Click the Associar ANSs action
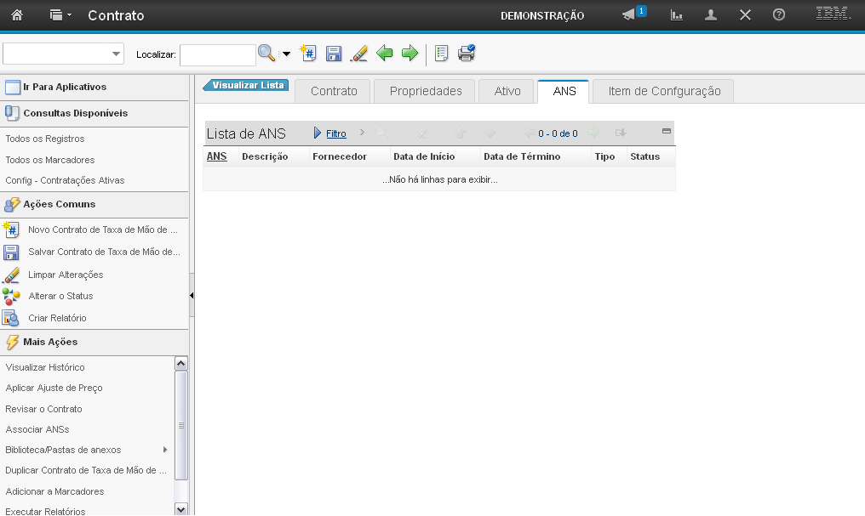This screenshot has height=516, width=865. [37, 429]
